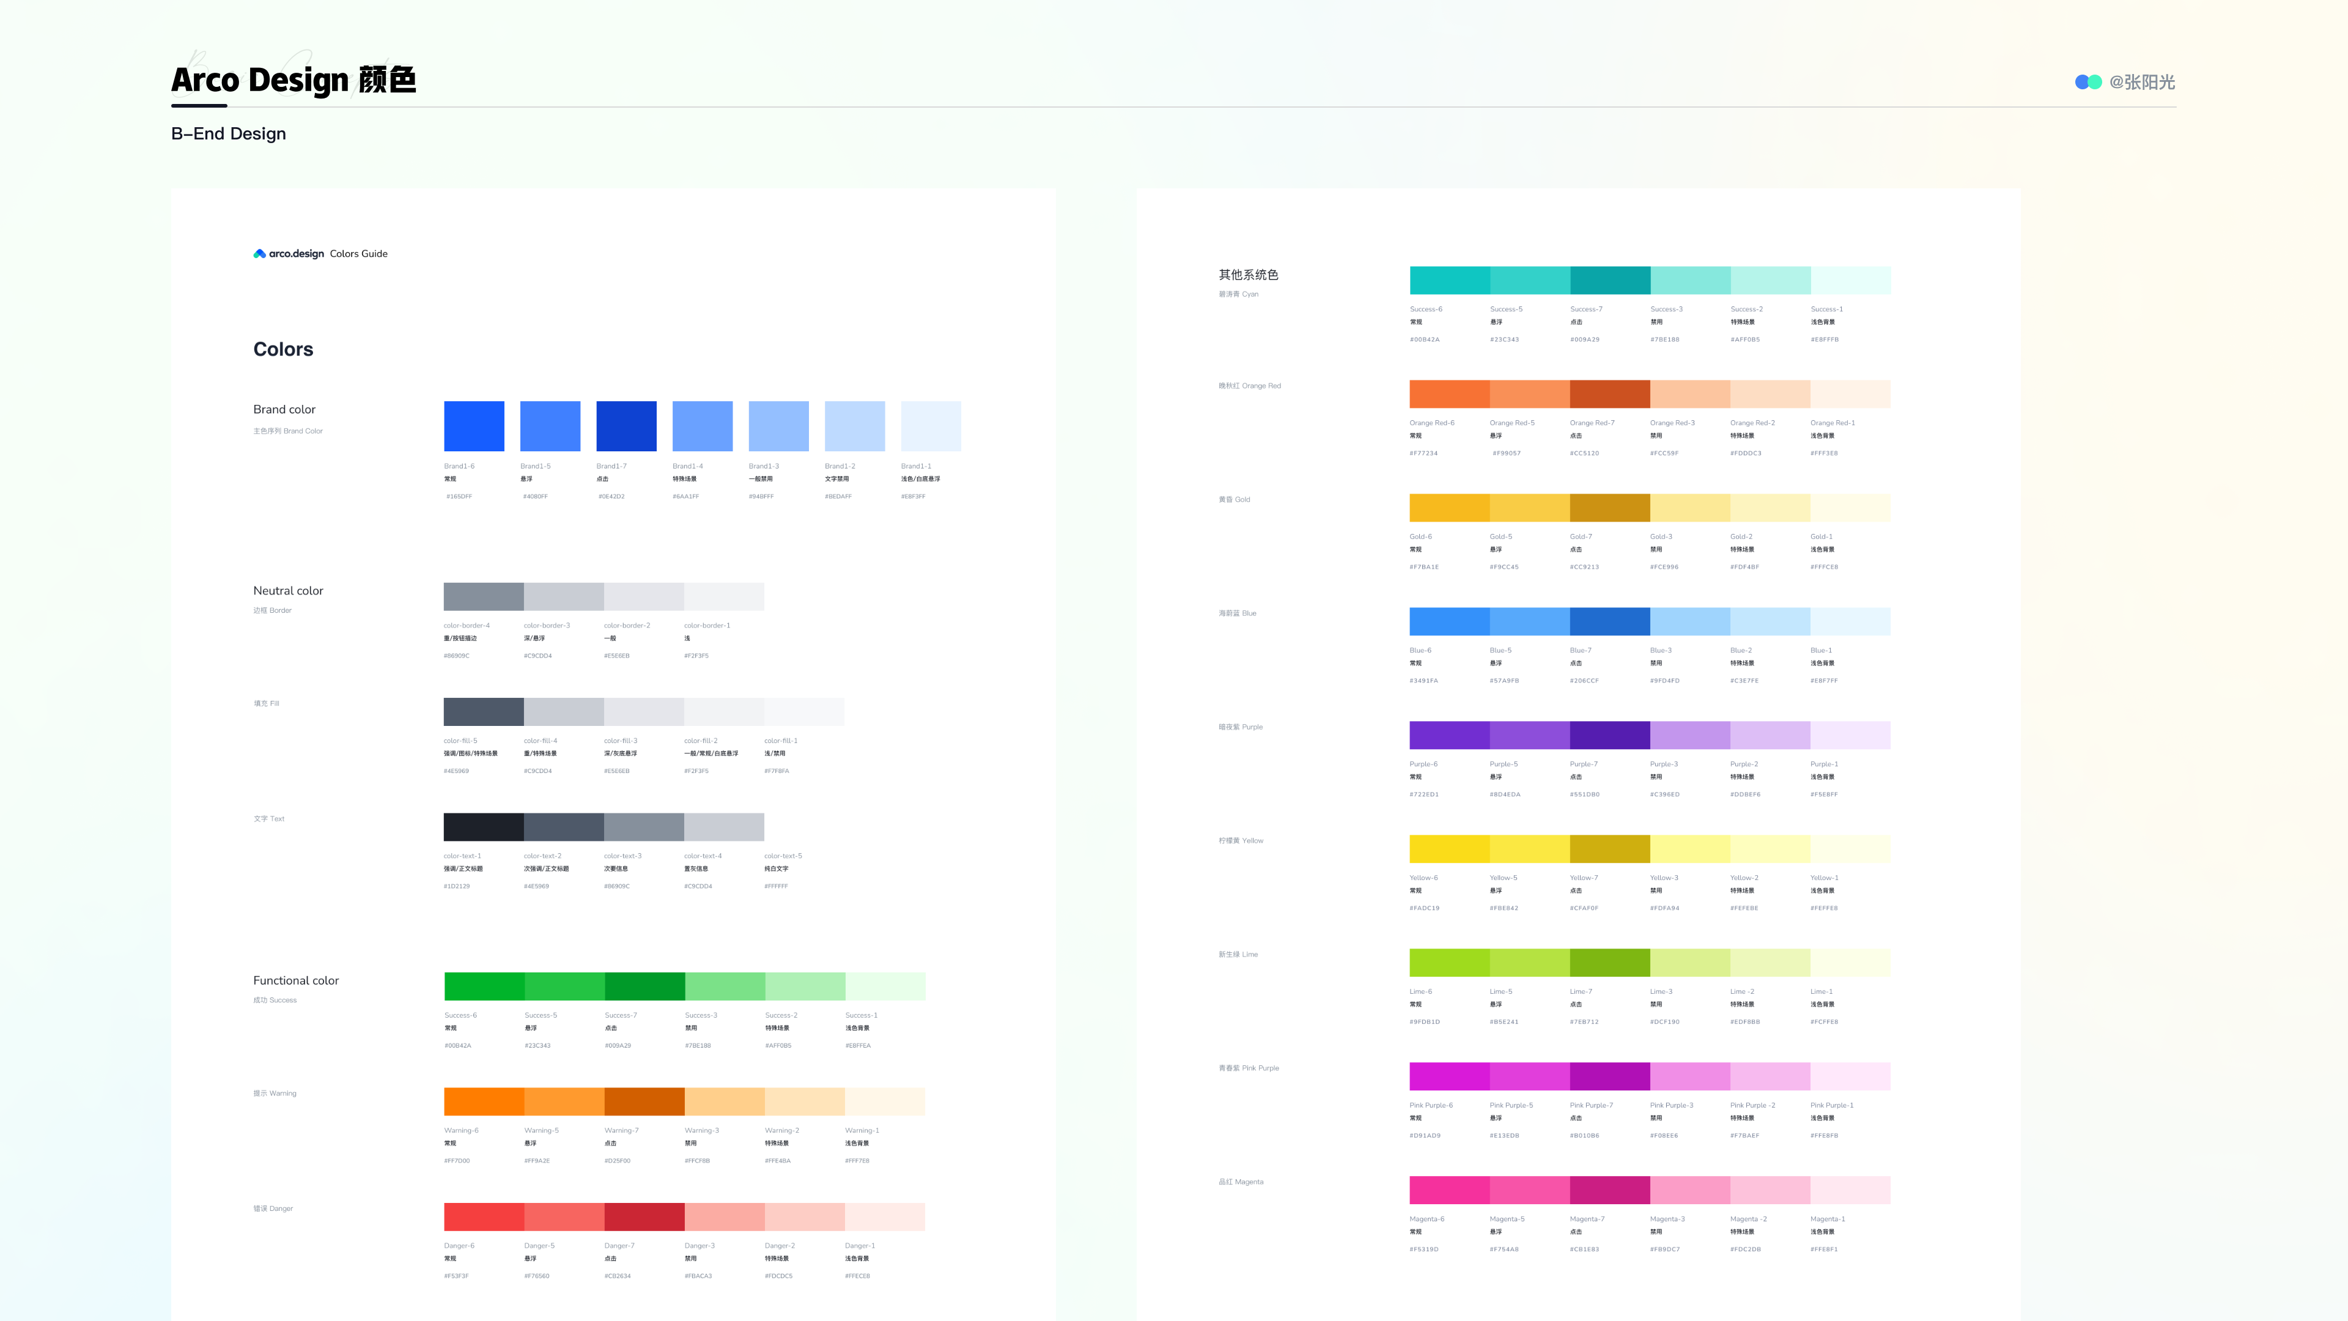Image resolution: width=2348 pixels, height=1321 pixels.
Task: Pick the Magenta-3 light pink swatch
Action: point(1690,1190)
